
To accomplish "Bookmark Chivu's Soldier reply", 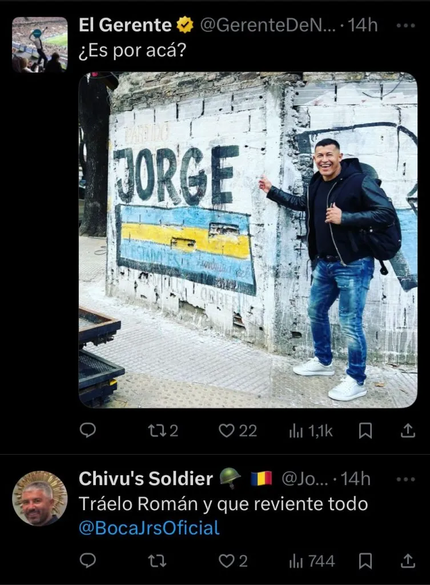I will pyautogui.click(x=365, y=561).
